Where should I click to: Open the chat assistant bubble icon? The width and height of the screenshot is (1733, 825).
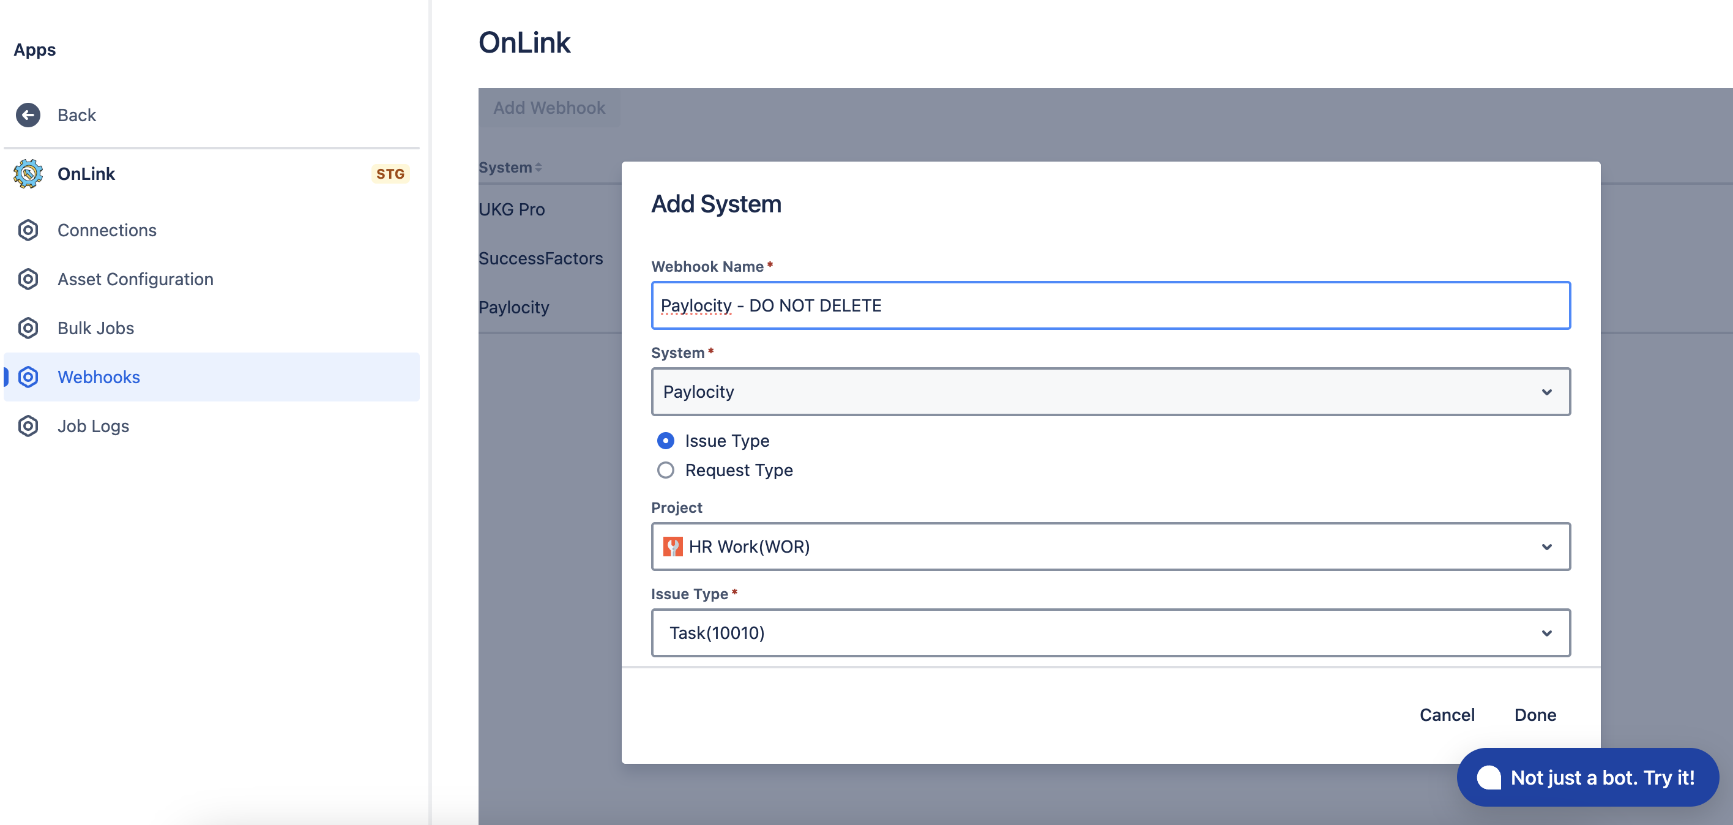1489,777
